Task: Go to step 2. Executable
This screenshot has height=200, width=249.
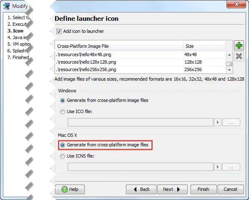Action: [17, 24]
